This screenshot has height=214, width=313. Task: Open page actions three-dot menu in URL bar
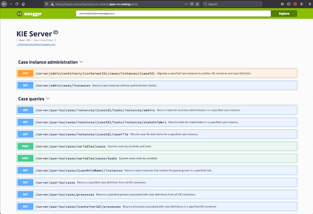coord(186,4)
